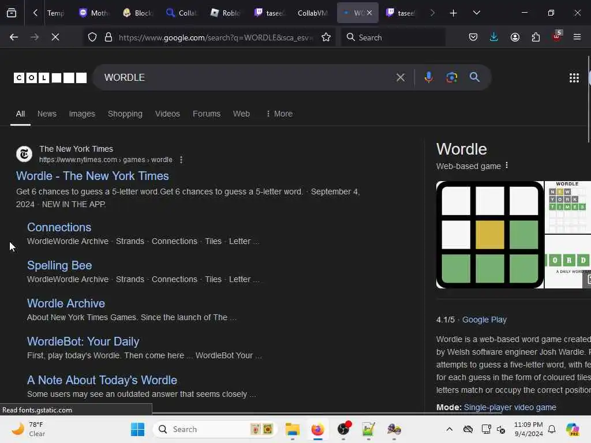Open the Wordle knowledge panel options menu

[507, 166]
